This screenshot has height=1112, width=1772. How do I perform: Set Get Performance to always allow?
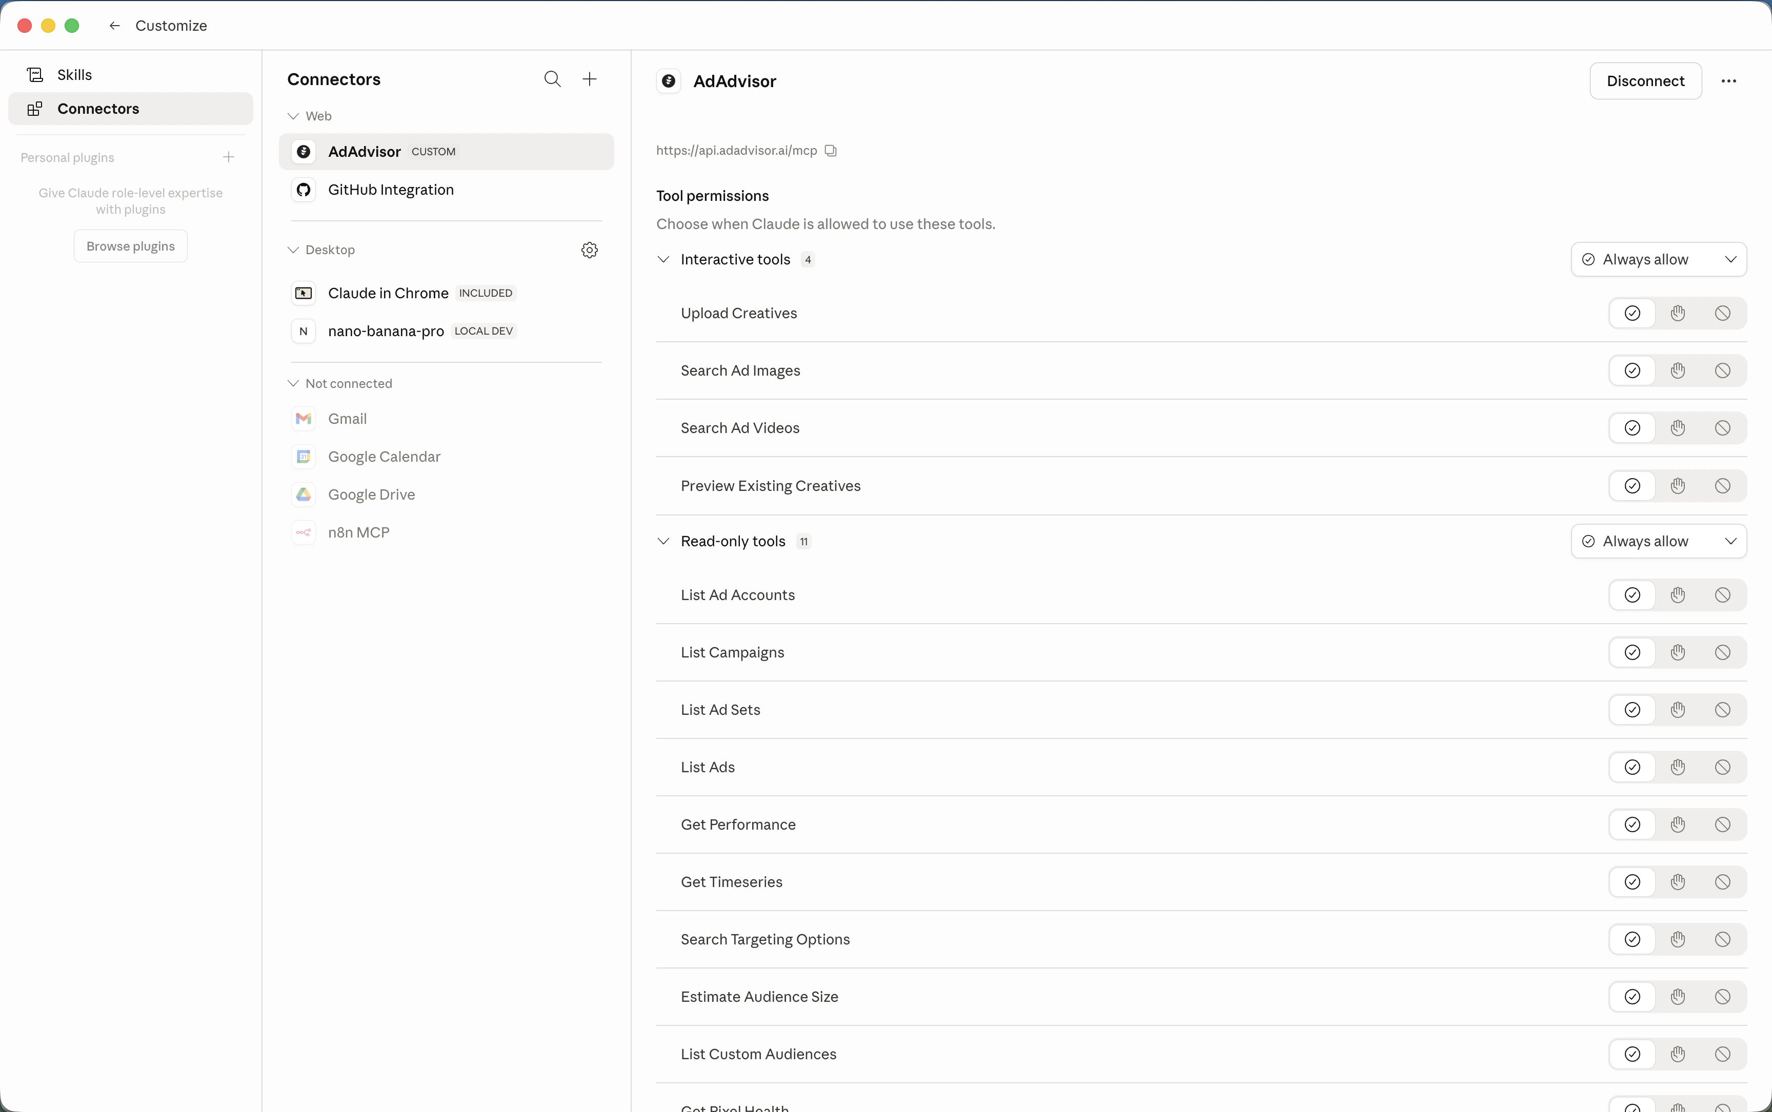pos(1632,825)
